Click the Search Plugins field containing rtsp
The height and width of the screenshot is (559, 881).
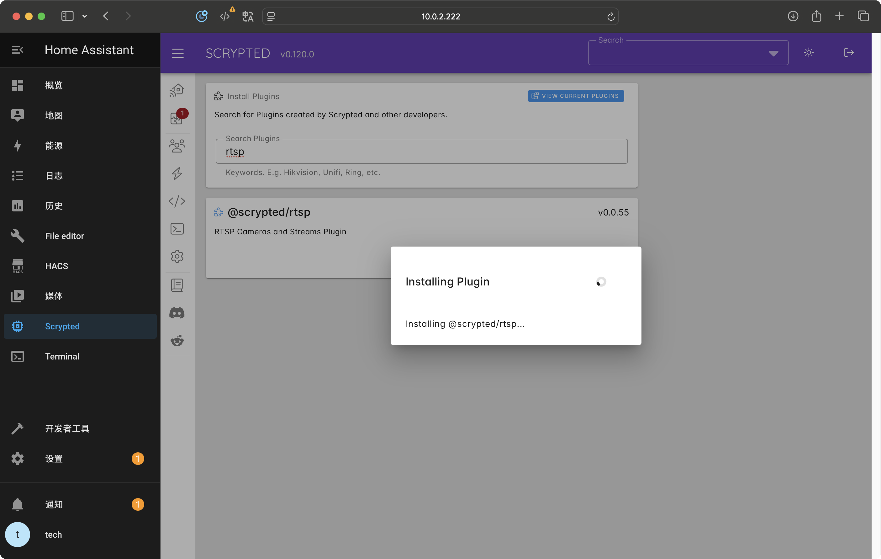[421, 151]
